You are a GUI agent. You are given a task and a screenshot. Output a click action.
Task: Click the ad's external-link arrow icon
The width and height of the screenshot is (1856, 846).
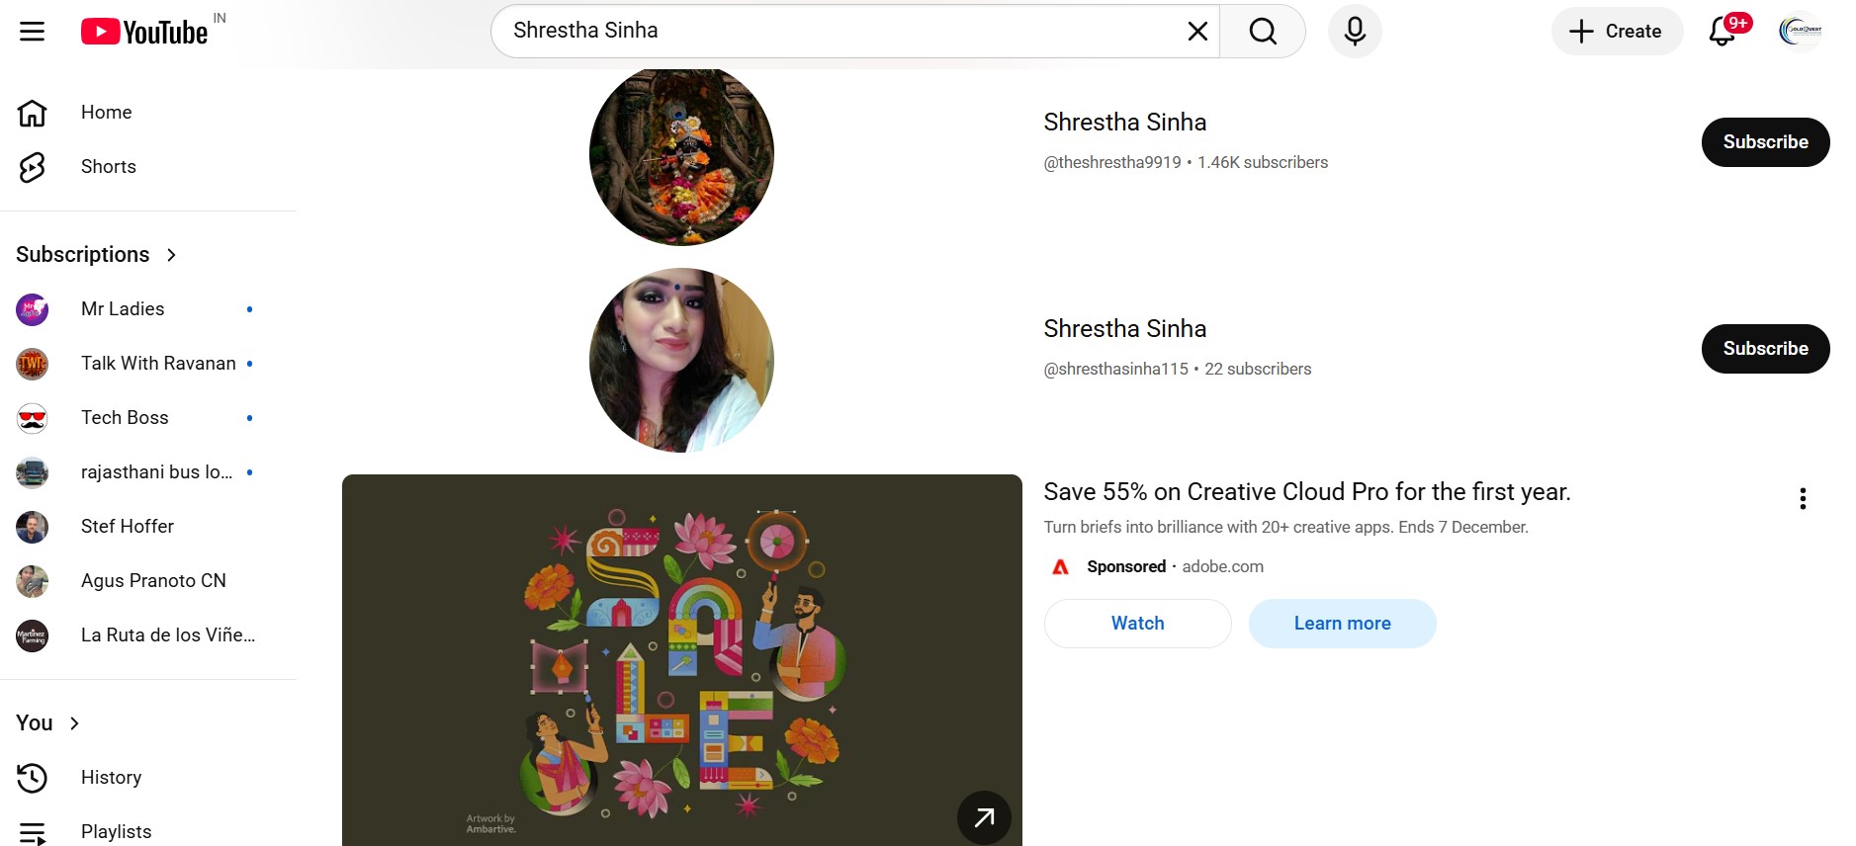click(984, 817)
